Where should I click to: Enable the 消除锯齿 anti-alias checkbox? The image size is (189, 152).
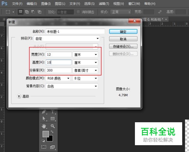click(79, 12)
